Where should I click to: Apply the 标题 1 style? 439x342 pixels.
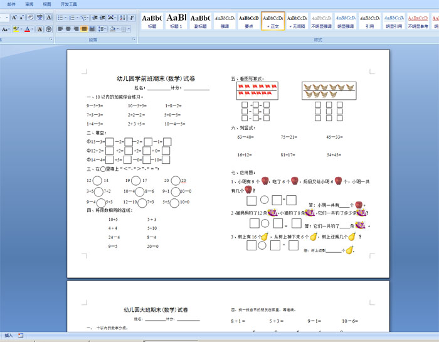click(176, 21)
